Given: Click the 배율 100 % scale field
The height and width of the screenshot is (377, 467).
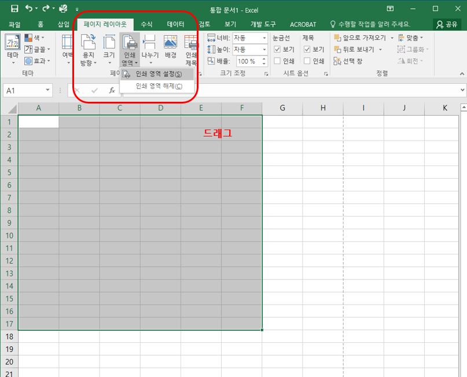Looking at the screenshot, I should (x=249, y=61).
